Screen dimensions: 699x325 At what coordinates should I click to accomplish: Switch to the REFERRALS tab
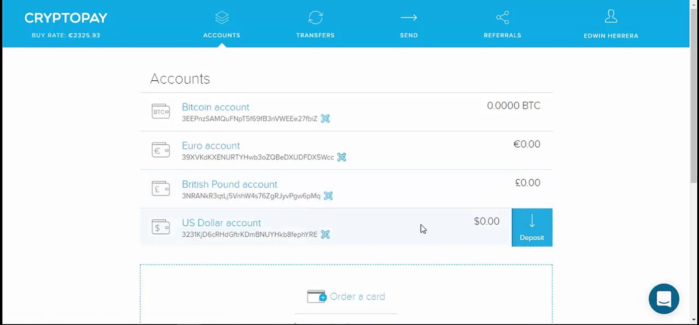[502, 35]
